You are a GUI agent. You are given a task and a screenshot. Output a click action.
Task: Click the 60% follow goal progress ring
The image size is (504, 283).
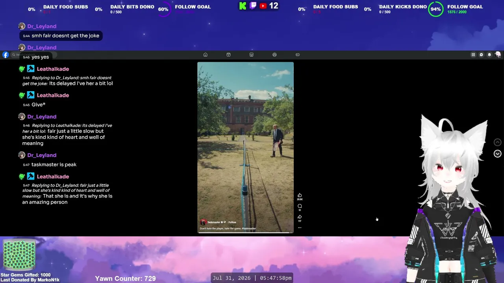pos(163,9)
